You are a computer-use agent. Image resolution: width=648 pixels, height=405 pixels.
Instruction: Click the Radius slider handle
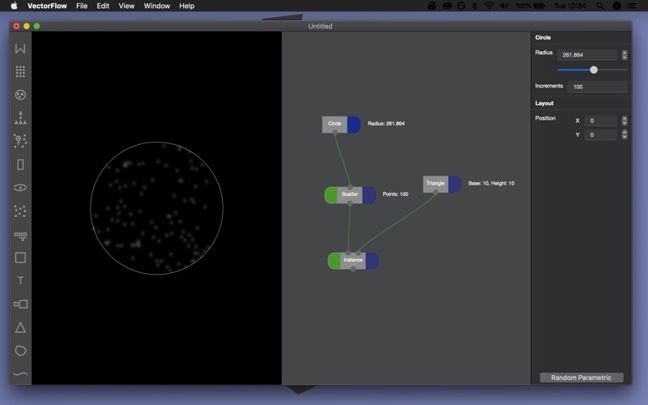pyautogui.click(x=594, y=70)
